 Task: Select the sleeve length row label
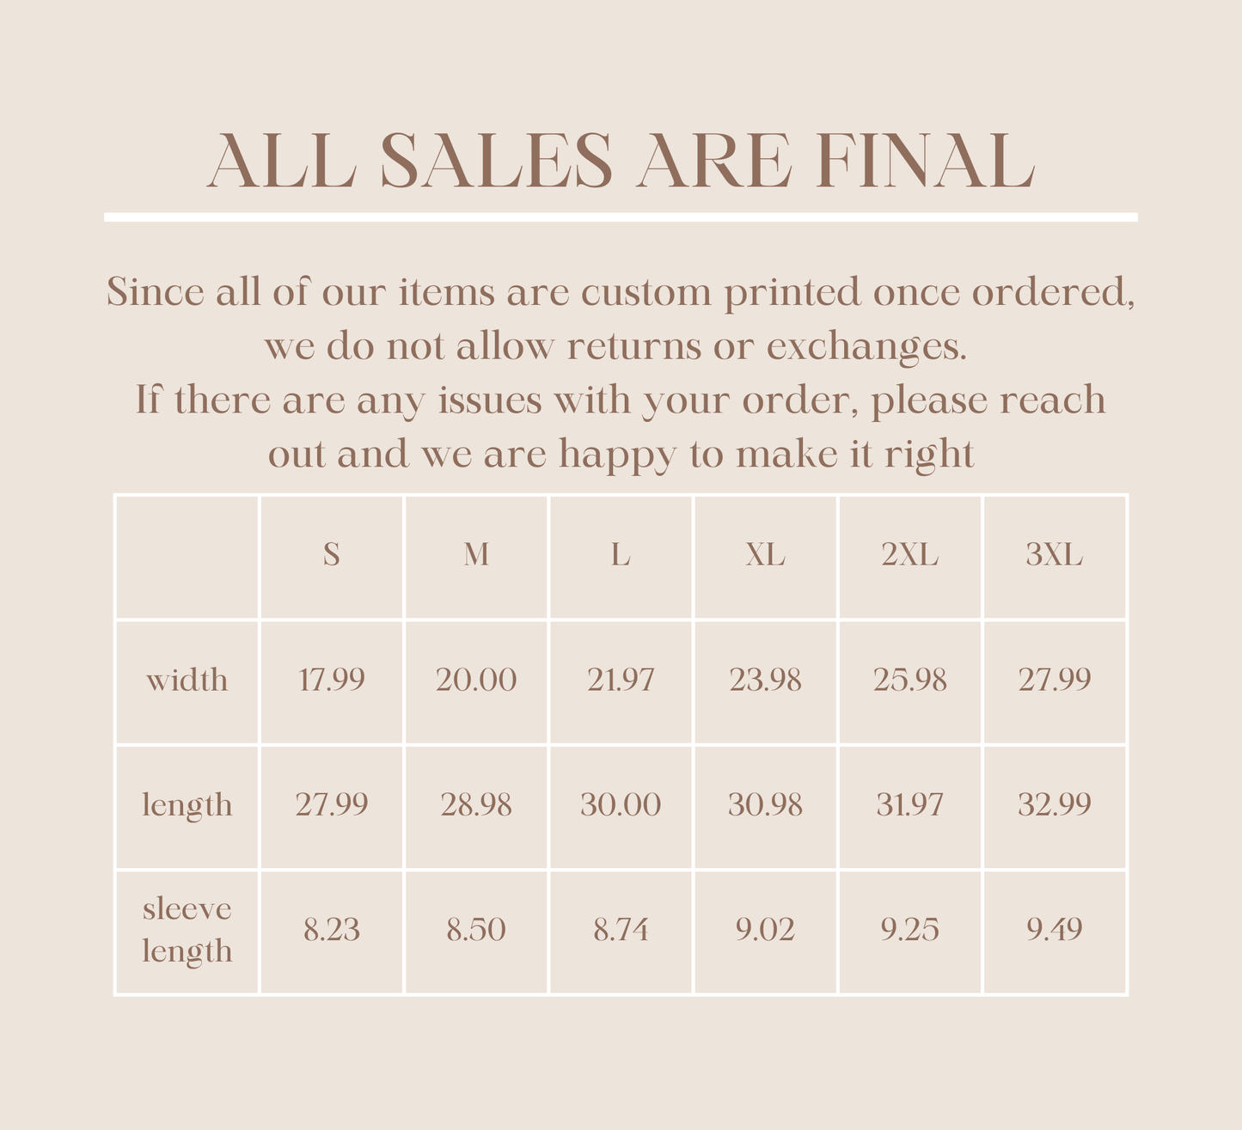[x=187, y=930]
